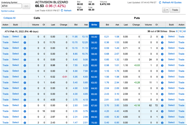Click the puts Change column header
The image size is (187, 125).
point(136,25)
